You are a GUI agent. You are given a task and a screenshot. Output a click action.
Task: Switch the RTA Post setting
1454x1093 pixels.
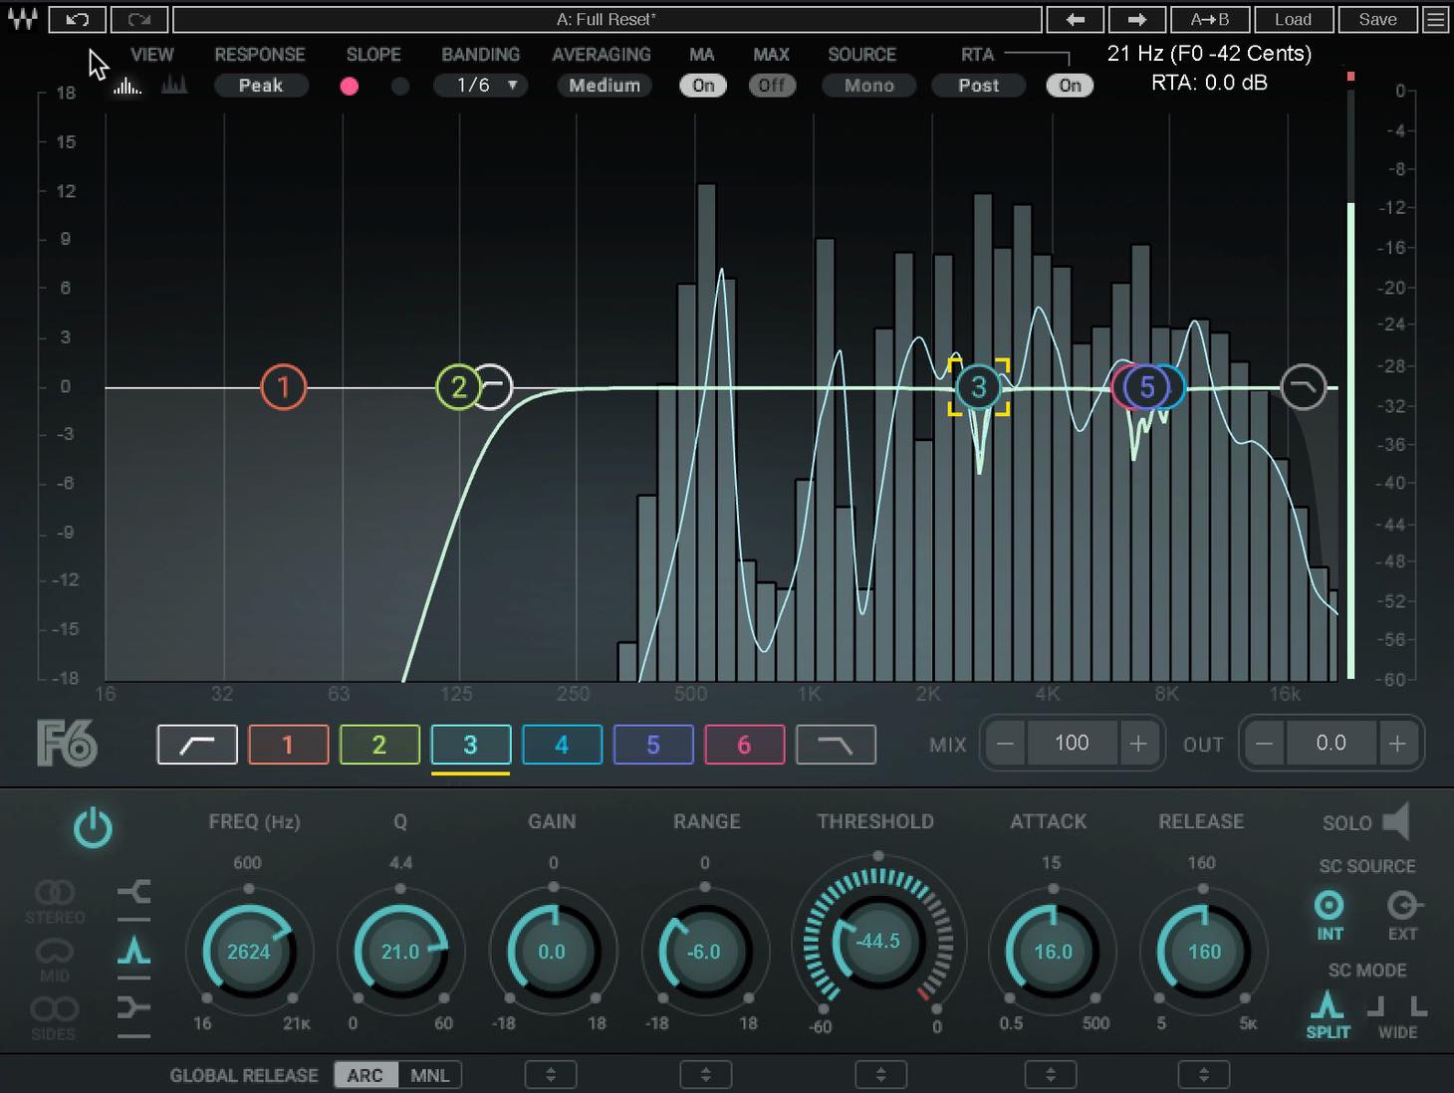[x=978, y=86]
